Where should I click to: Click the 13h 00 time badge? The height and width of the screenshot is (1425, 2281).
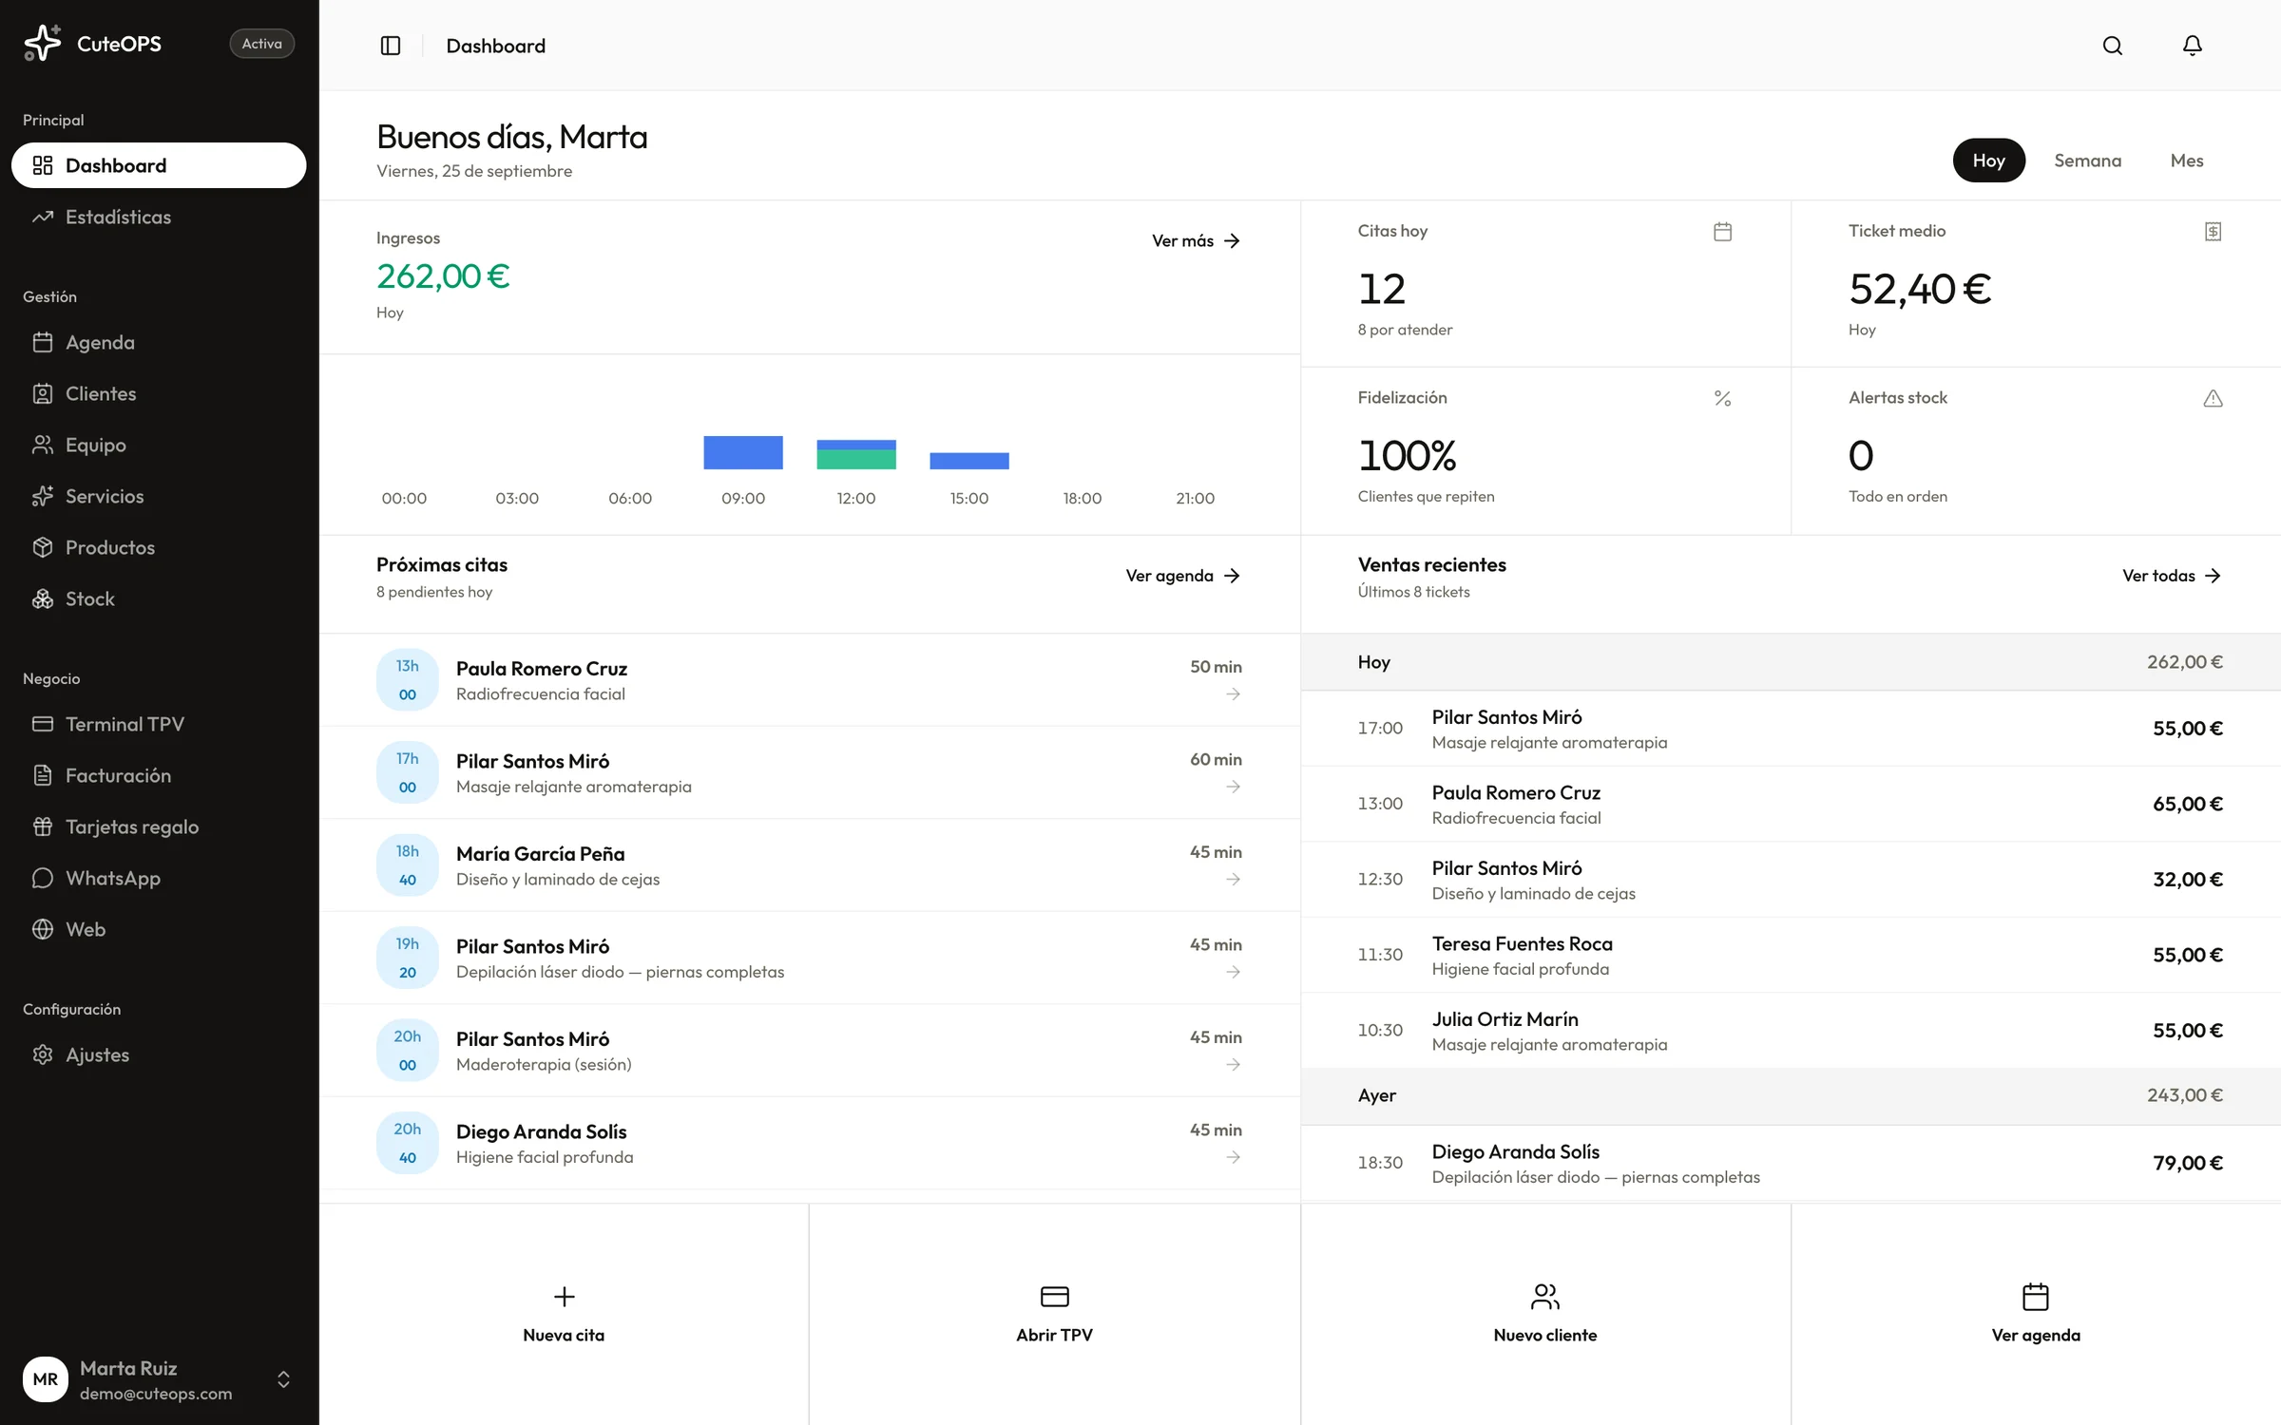(x=407, y=679)
